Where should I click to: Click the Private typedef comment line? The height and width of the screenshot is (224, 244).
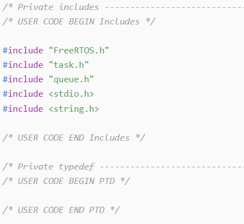(123, 167)
